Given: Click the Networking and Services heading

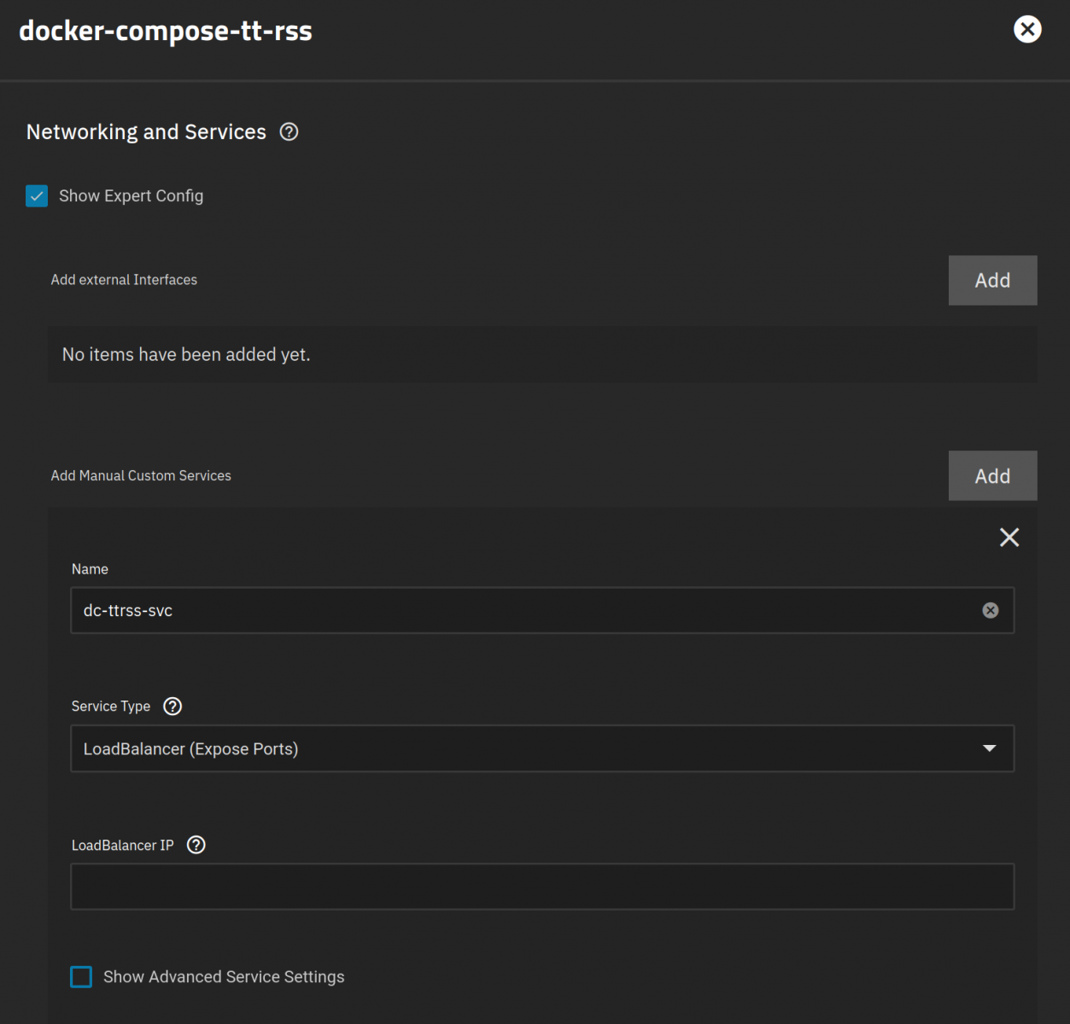Looking at the screenshot, I should (146, 132).
